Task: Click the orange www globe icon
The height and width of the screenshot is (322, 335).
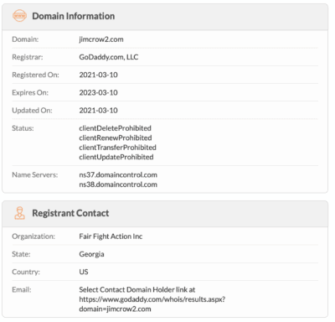Action: pyautogui.click(x=19, y=16)
